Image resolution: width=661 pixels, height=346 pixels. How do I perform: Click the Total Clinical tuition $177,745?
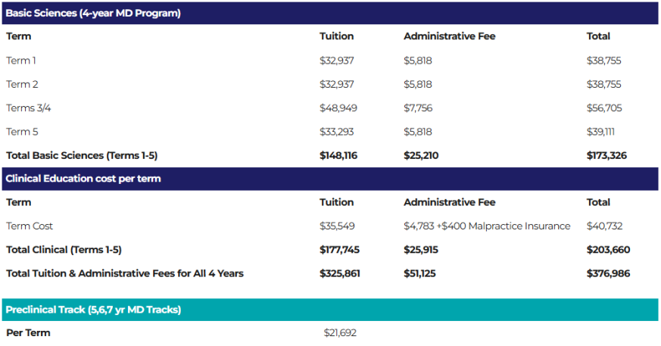point(339,250)
